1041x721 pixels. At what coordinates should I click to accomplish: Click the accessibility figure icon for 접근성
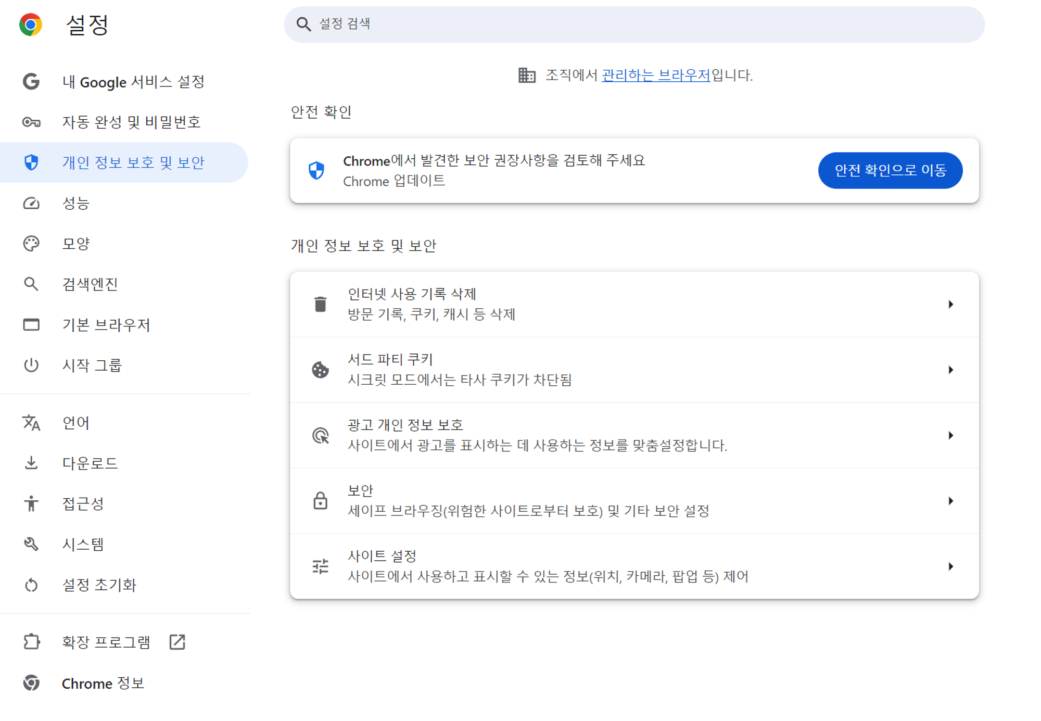(31, 503)
